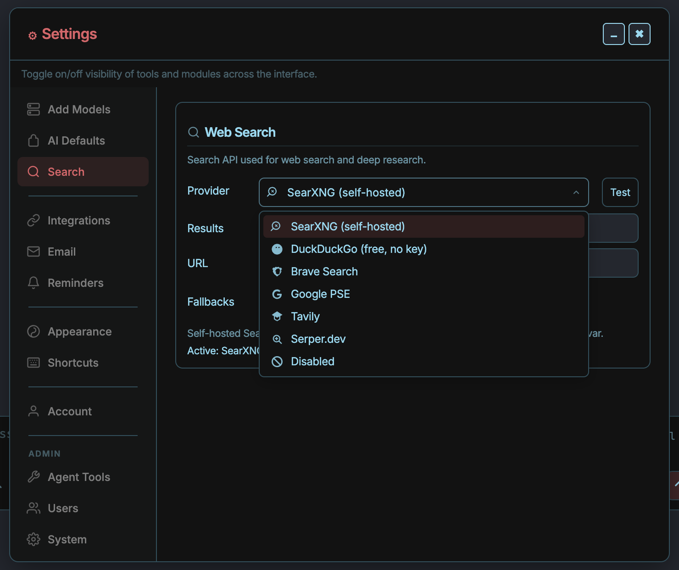Open the Agent Tools admin section
679x570 pixels.
[83, 477]
